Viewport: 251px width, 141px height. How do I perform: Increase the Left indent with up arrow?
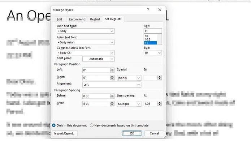112,69
